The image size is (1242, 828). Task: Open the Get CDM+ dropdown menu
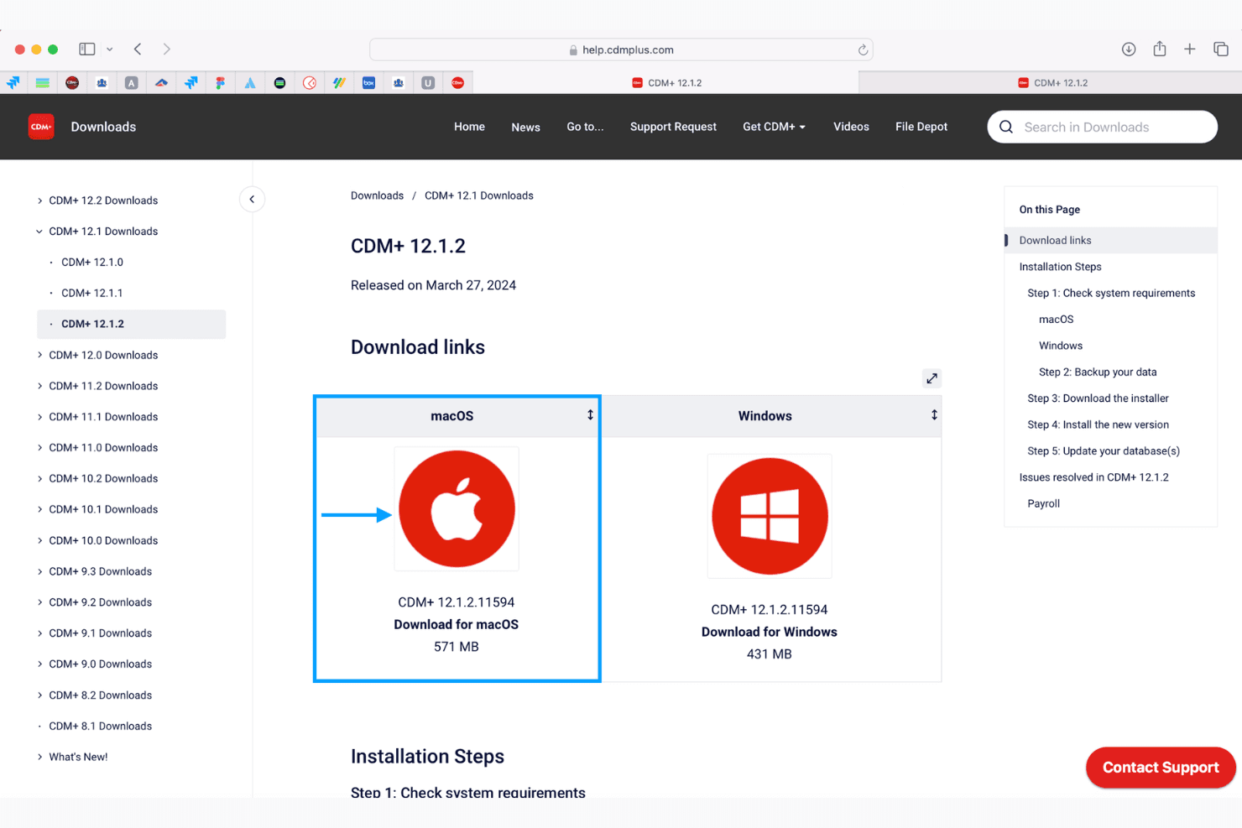[774, 127]
